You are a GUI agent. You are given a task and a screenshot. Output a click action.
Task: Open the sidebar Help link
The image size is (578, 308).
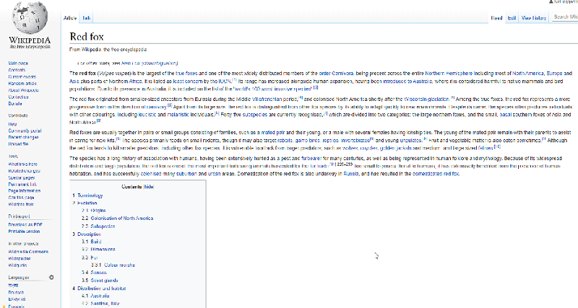(x=12, y=124)
